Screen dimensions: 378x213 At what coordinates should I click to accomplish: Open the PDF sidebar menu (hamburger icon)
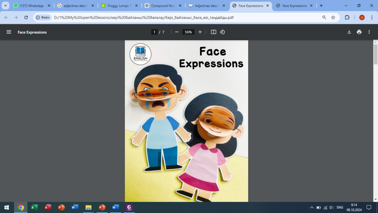point(9,32)
